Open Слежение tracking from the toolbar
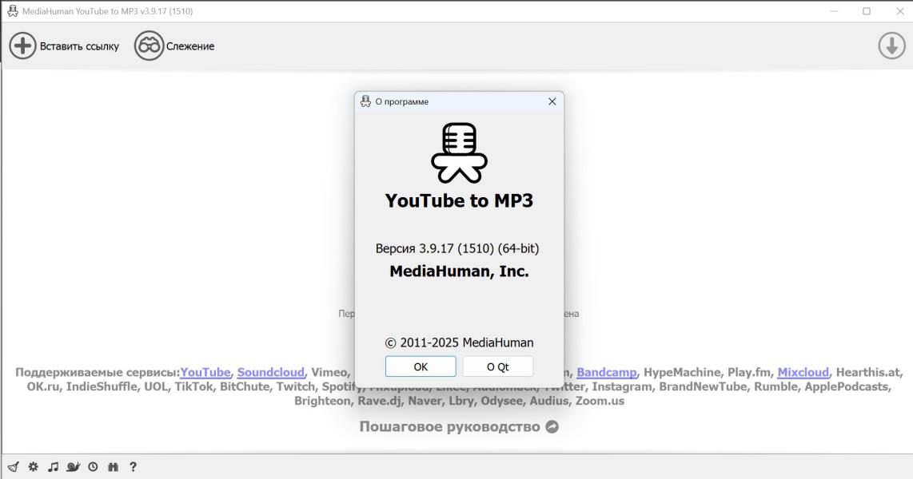This screenshot has height=479, width=913. point(174,46)
